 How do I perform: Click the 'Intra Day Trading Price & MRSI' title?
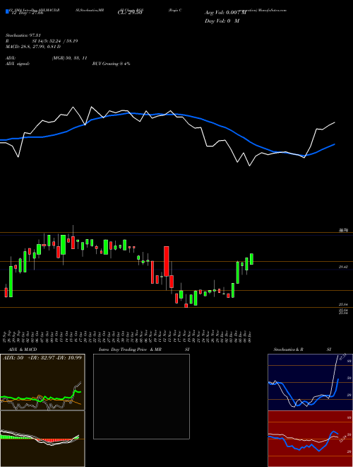pyautogui.click(x=143, y=350)
